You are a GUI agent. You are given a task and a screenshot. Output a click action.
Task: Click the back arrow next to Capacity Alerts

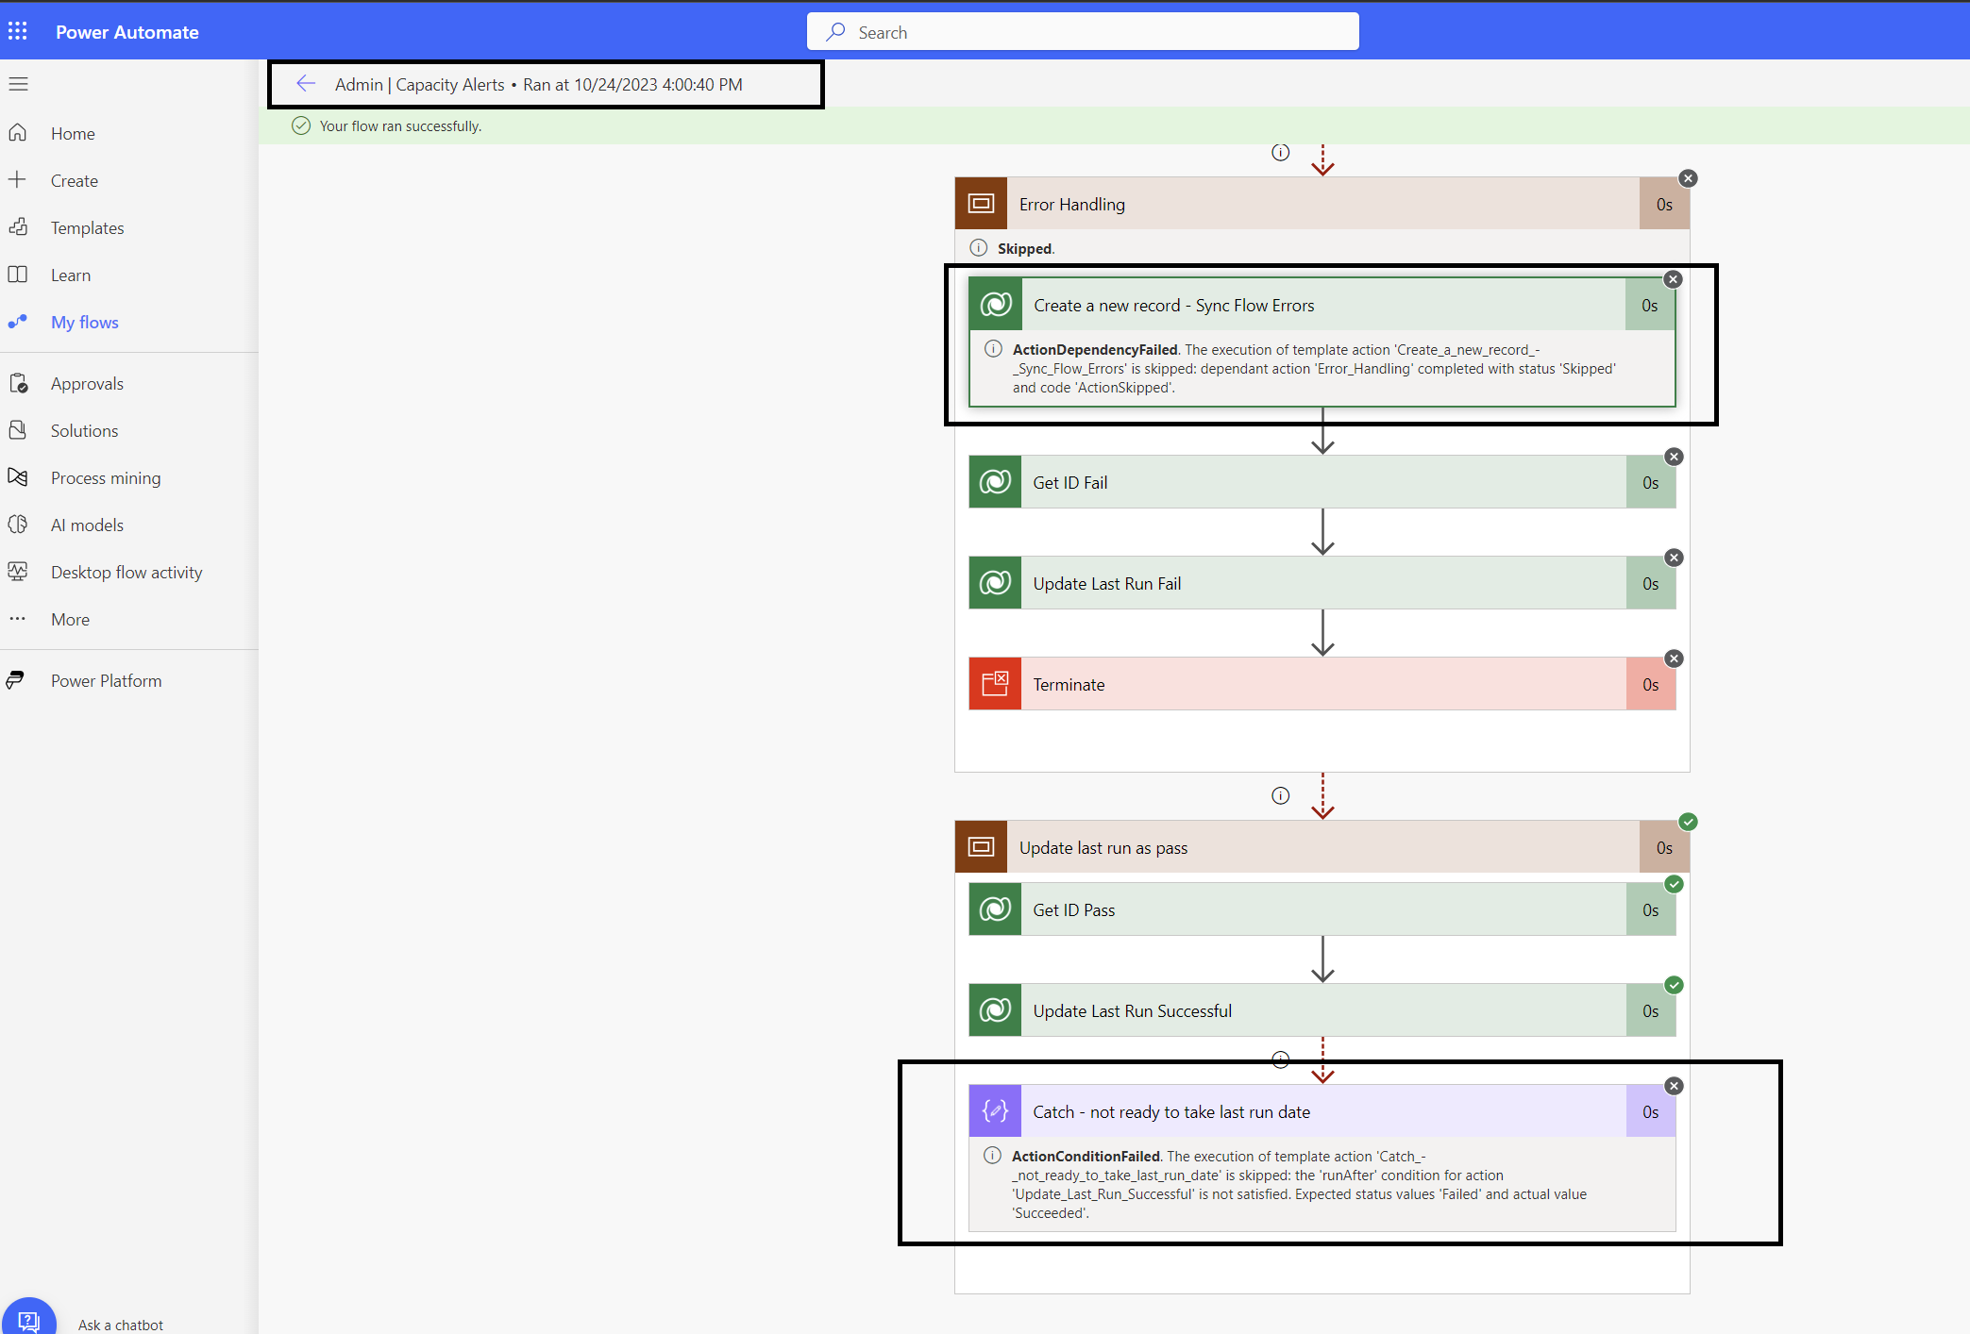click(x=306, y=84)
